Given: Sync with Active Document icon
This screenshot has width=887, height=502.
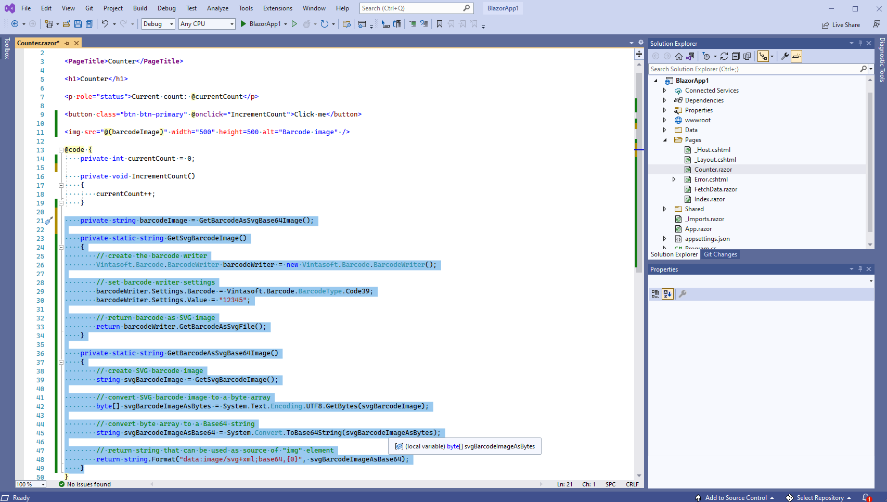Looking at the screenshot, I should 724,56.
